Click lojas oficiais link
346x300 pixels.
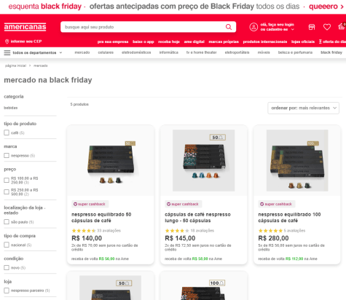(x=303, y=42)
